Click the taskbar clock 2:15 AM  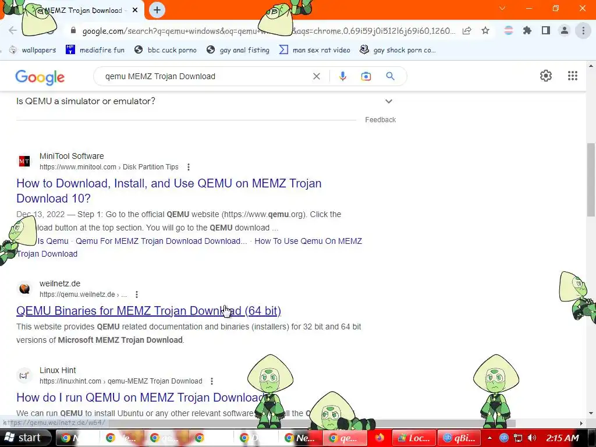[563, 438]
